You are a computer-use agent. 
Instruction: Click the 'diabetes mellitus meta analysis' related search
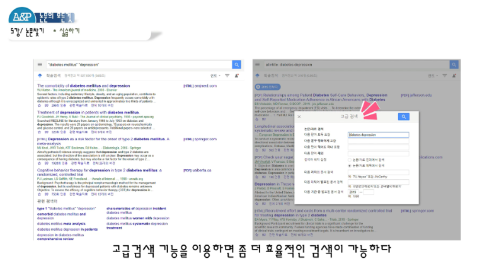coord(61,223)
